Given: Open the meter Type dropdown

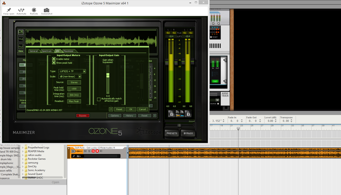Looking at the screenshot, I should [x=72, y=71].
